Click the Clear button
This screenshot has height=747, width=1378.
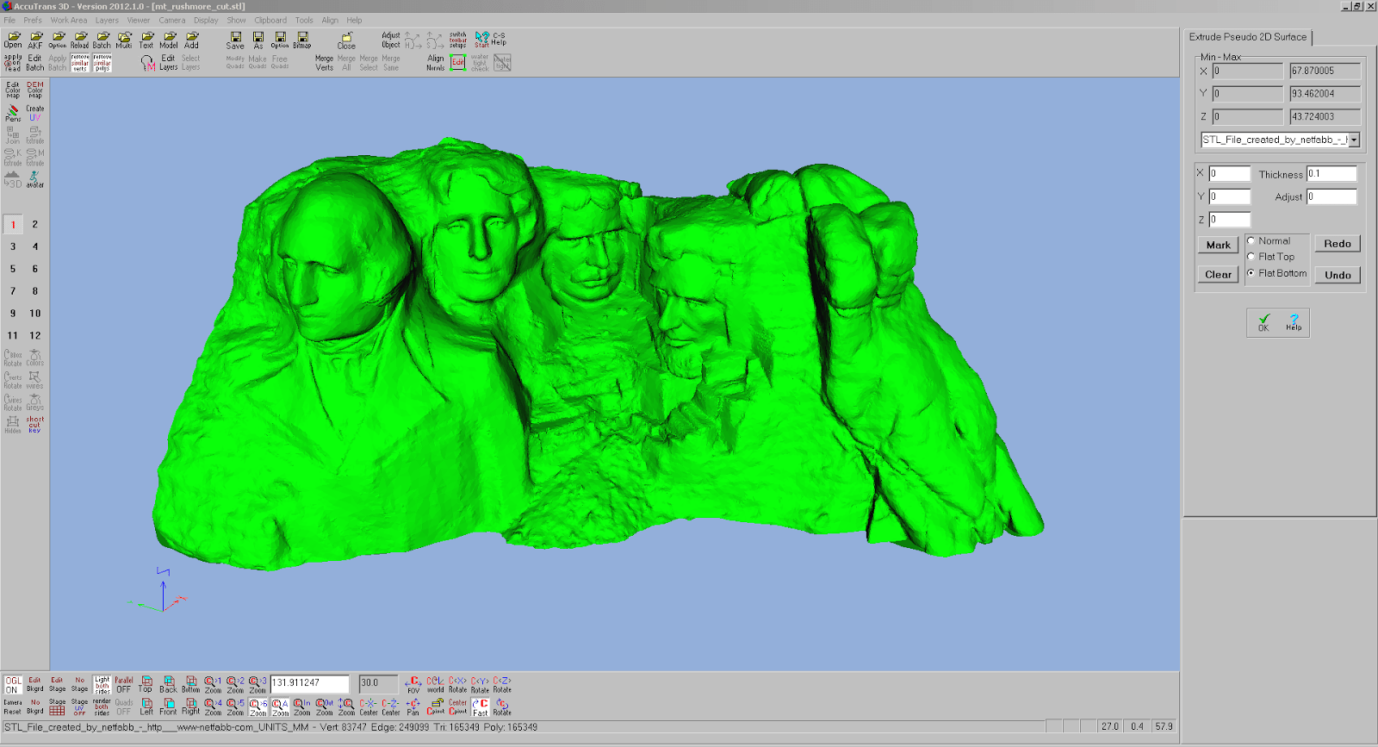(1218, 275)
